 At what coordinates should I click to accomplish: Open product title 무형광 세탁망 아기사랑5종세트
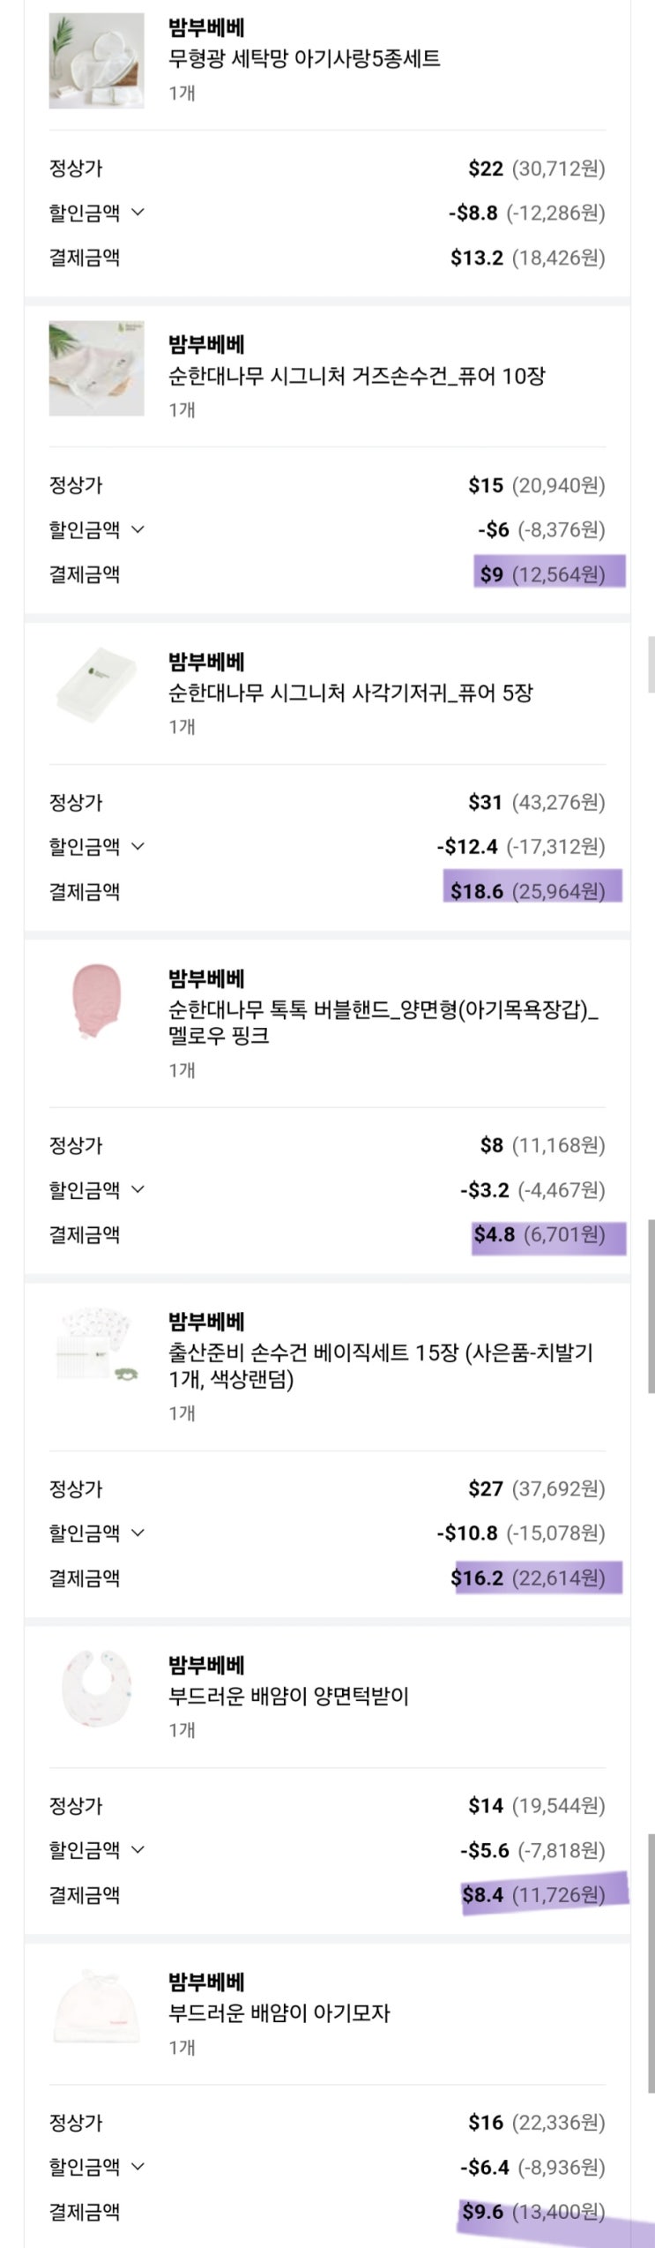304,59
